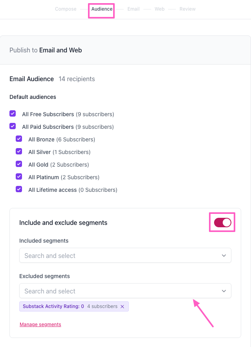Deselect the All Silver checkbox
This screenshot has height=347, width=251.
click(19, 151)
